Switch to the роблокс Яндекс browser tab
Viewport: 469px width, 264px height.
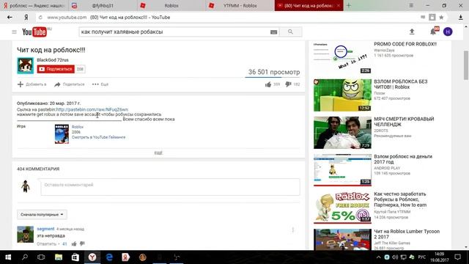[34, 5]
